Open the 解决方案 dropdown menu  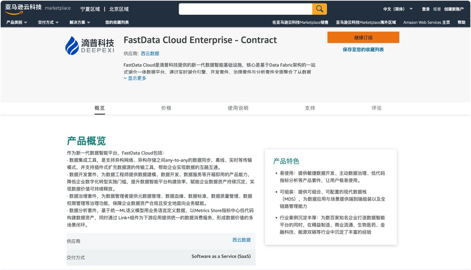coord(77,22)
